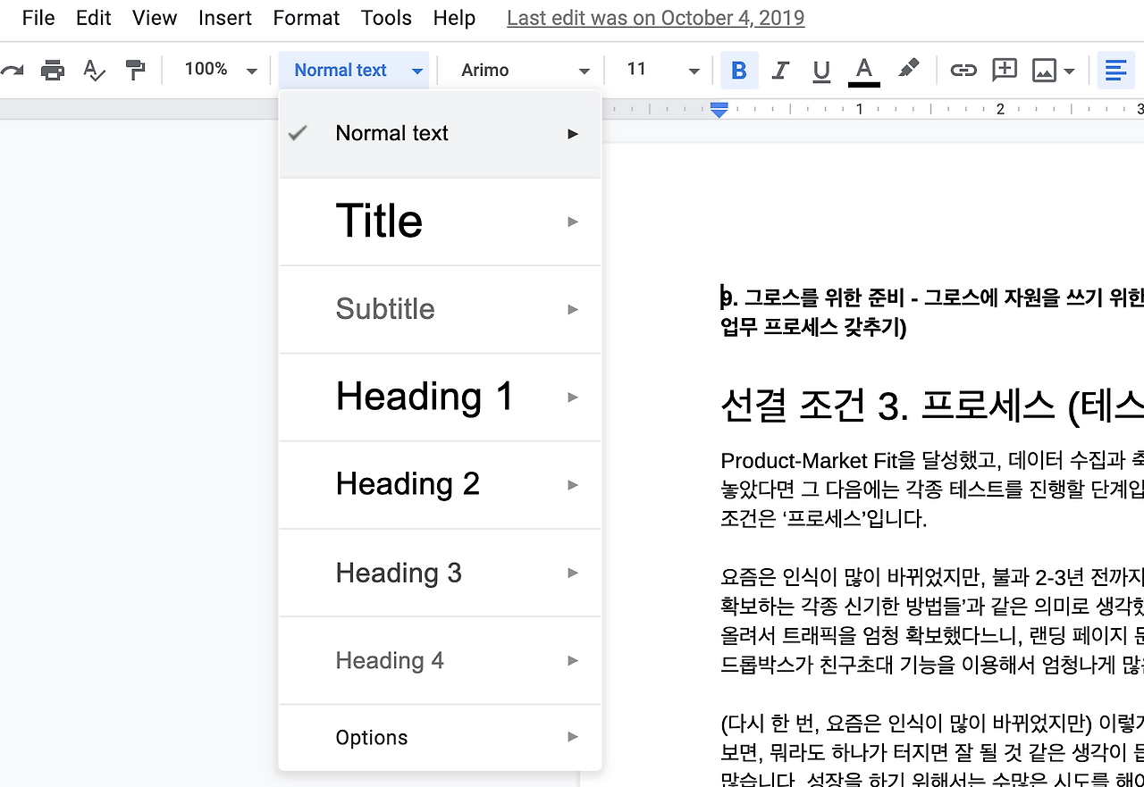Image resolution: width=1144 pixels, height=787 pixels.
Task: Open the font size 11 dropdown
Action: (662, 70)
